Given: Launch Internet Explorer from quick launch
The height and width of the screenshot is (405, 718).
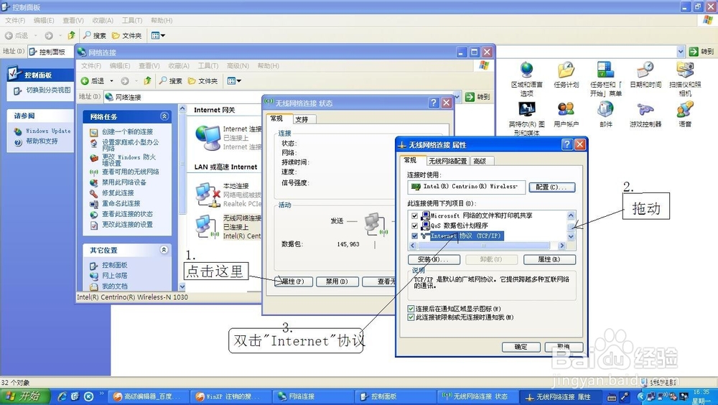Looking at the screenshot, I should point(62,396).
